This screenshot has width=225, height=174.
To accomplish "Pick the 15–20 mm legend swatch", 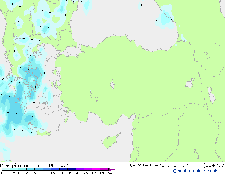I will pos(55,169).
